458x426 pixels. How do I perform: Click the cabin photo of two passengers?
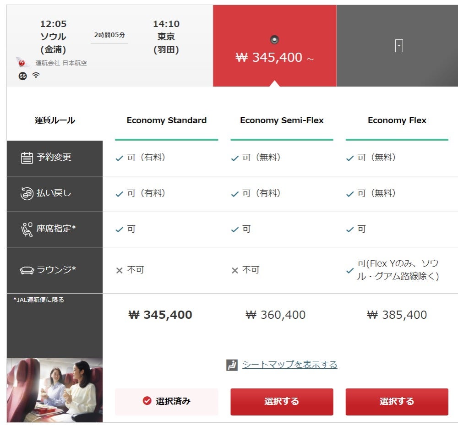(55, 390)
